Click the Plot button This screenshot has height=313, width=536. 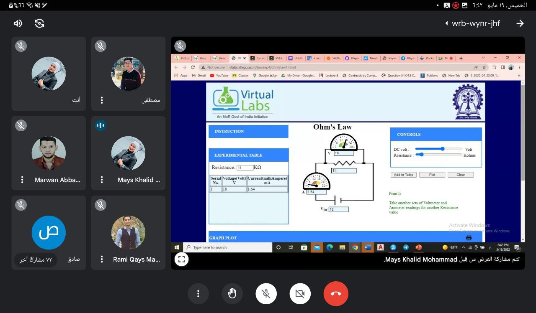click(432, 175)
